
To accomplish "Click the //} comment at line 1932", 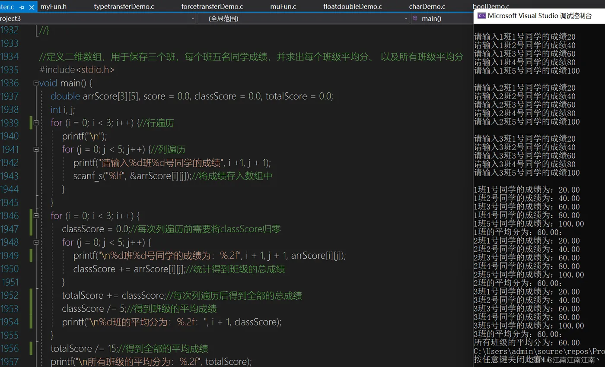I will pos(44,30).
